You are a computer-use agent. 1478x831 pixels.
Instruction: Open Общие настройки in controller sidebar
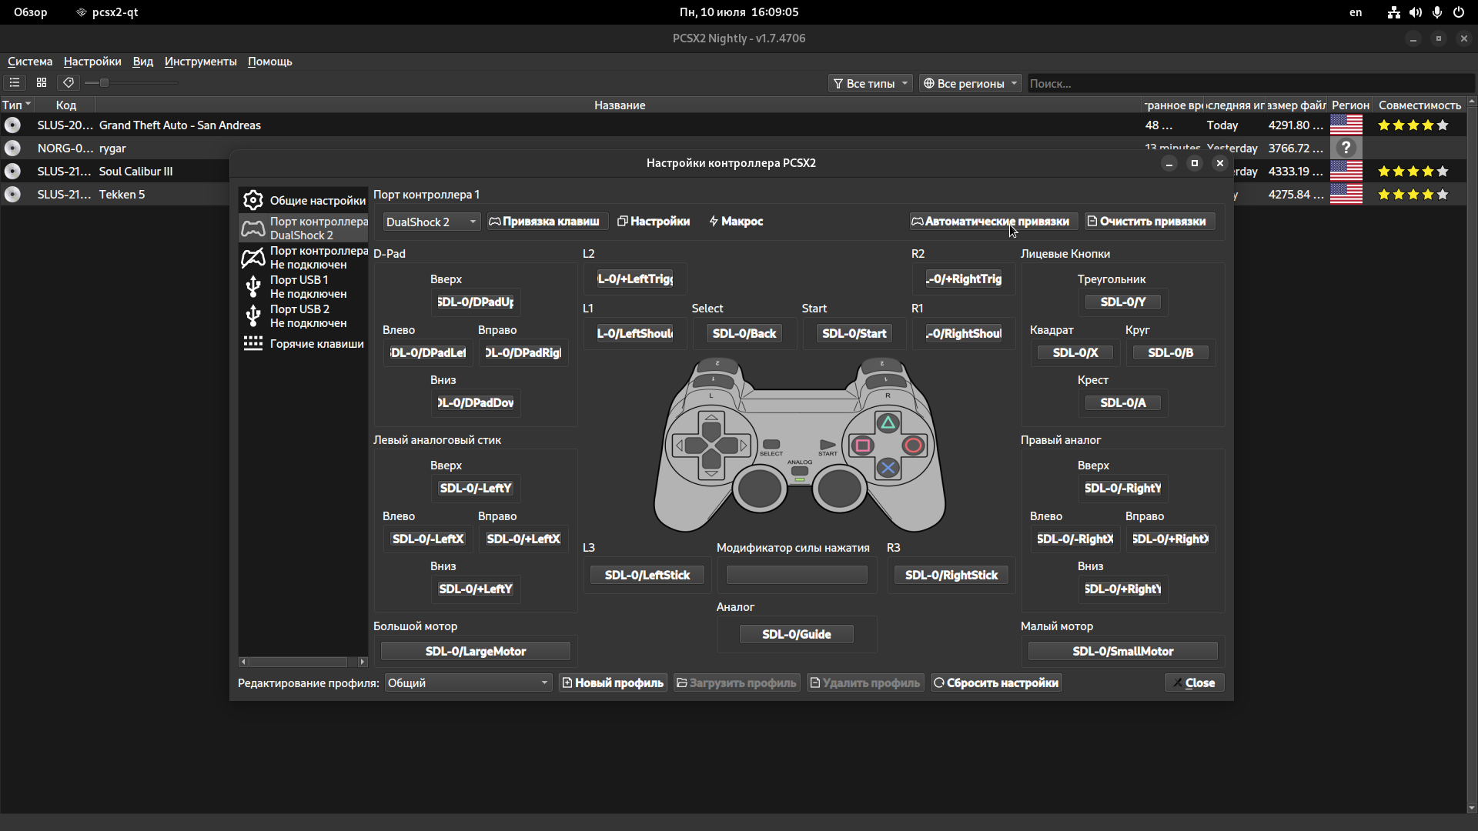point(304,200)
